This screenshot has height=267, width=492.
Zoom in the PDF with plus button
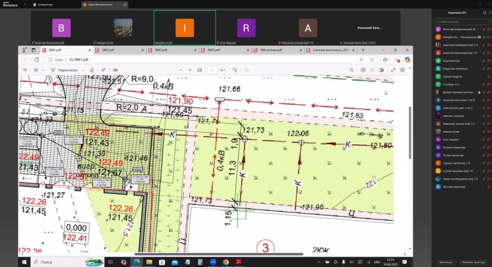pos(190,70)
